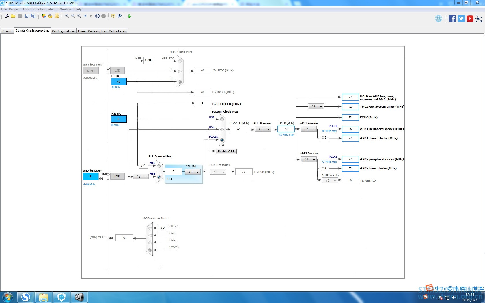The image size is (485, 303).
Task: Open the HSE divider dropdown before PLL mux
Action: (141, 177)
